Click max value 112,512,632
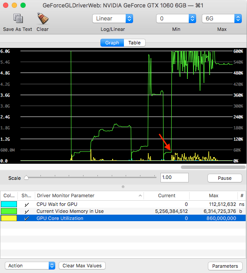247x273 pixels. [223, 204]
